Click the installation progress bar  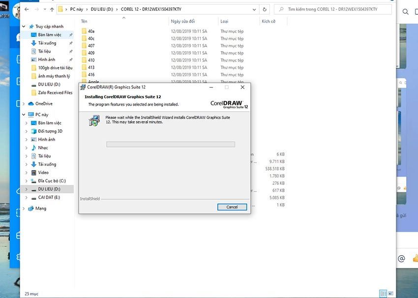(171, 144)
